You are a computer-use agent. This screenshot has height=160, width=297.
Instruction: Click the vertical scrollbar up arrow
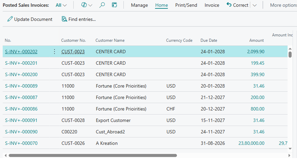[x=290, y=49]
